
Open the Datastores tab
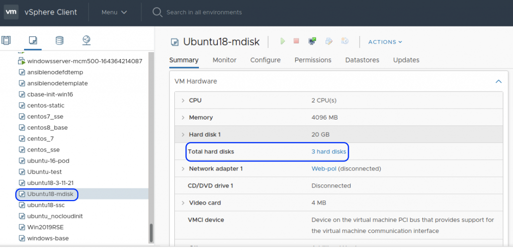coord(362,60)
